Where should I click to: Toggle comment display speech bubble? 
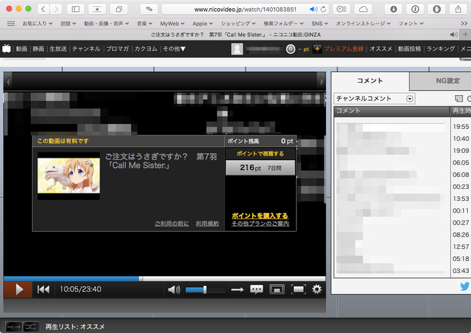pos(257,289)
